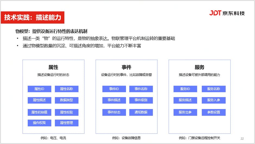
Task: Click the 服务ID box
Action: pyautogui.click(x=185, y=89)
